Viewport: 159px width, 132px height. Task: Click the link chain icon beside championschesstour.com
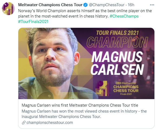(24, 123)
